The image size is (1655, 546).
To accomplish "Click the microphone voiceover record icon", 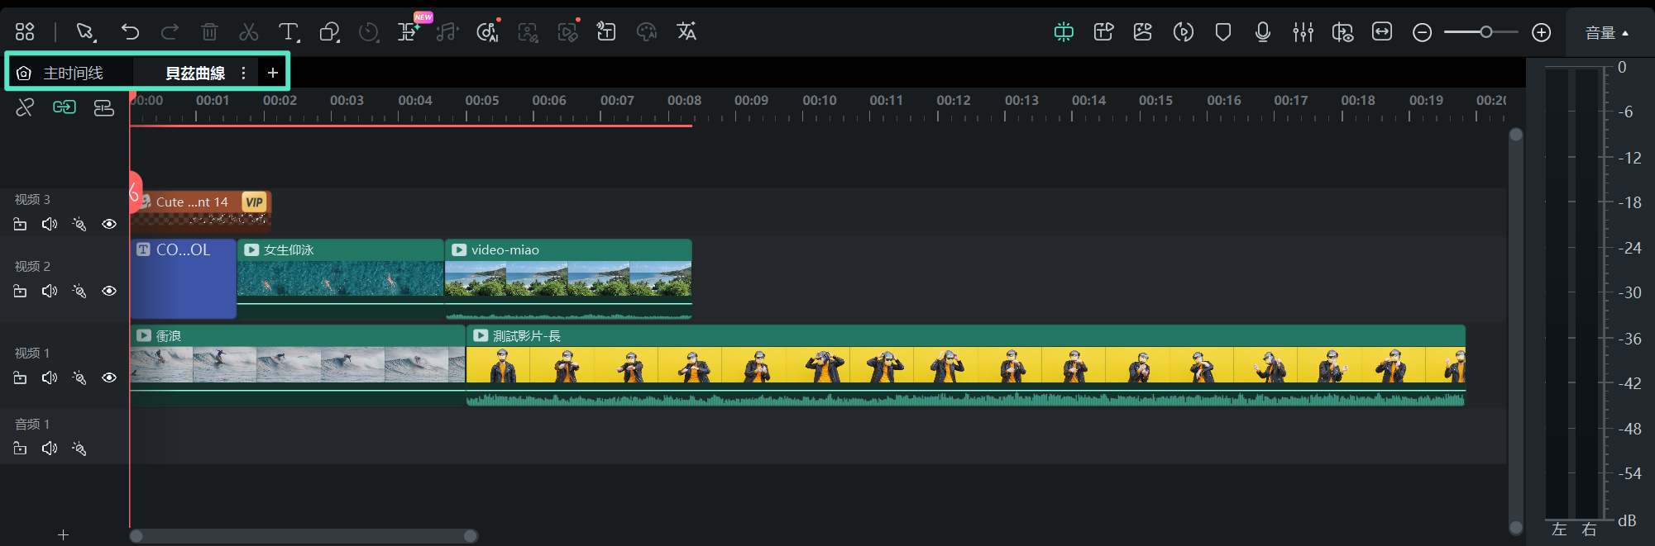I will point(1262,32).
